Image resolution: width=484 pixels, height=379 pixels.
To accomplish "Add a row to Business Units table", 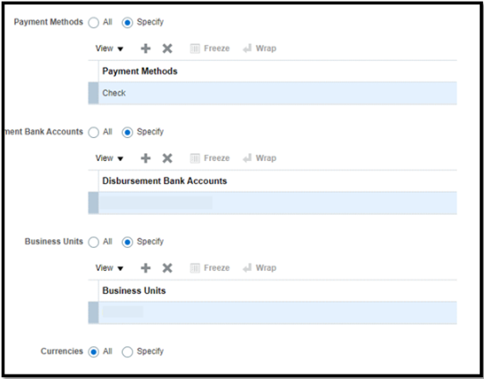I will click(x=146, y=268).
